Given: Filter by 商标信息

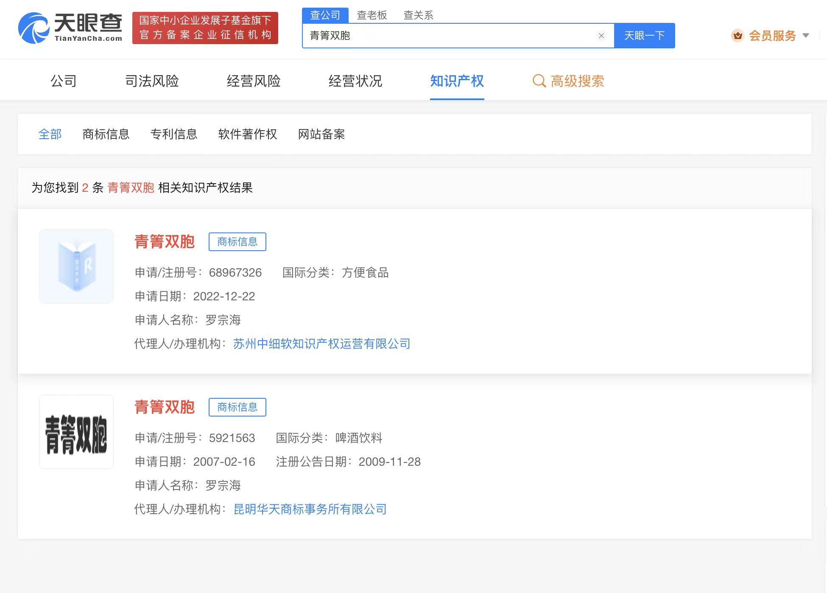Looking at the screenshot, I should [106, 134].
